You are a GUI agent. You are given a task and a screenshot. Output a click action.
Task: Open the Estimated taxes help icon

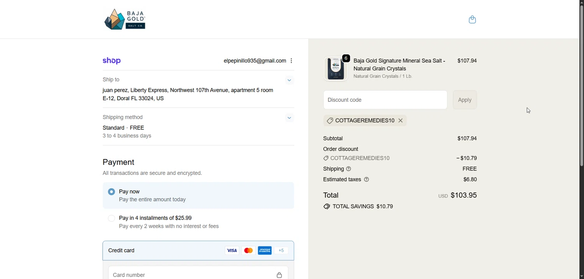pos(366,180)
